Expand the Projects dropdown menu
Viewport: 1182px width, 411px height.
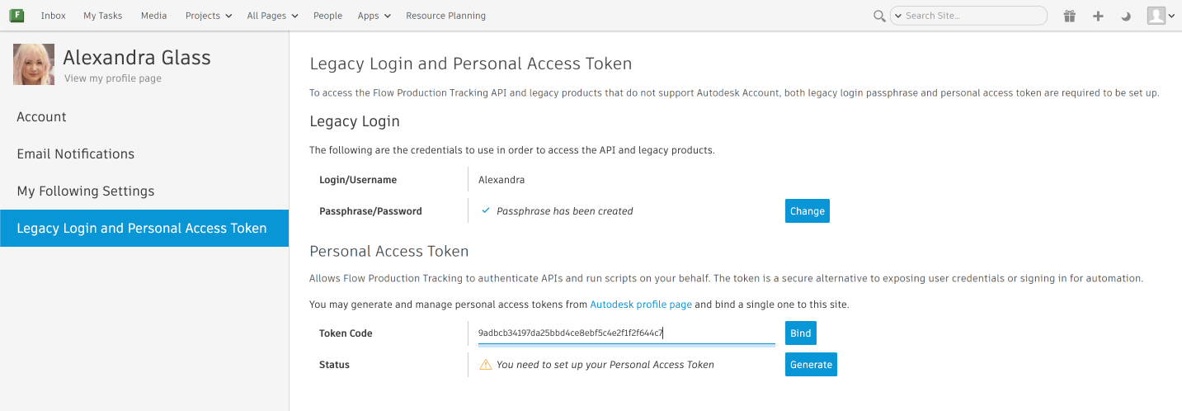tap(208, 16)
